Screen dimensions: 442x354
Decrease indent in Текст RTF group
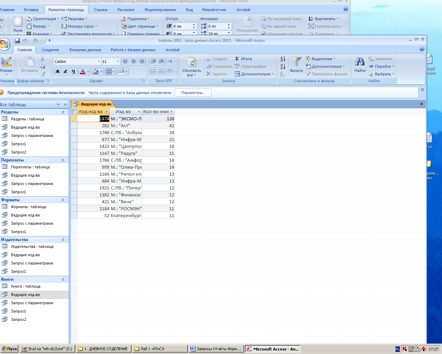153,62
